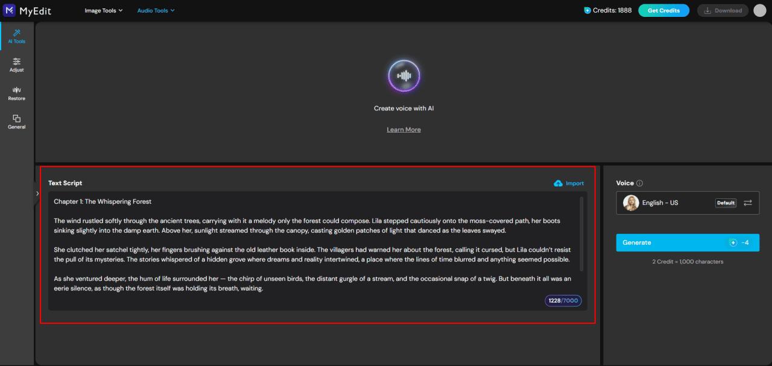This screenshot has width=772, height=366.
Task: Open the Image Tools menu
Action: (103, 10)
